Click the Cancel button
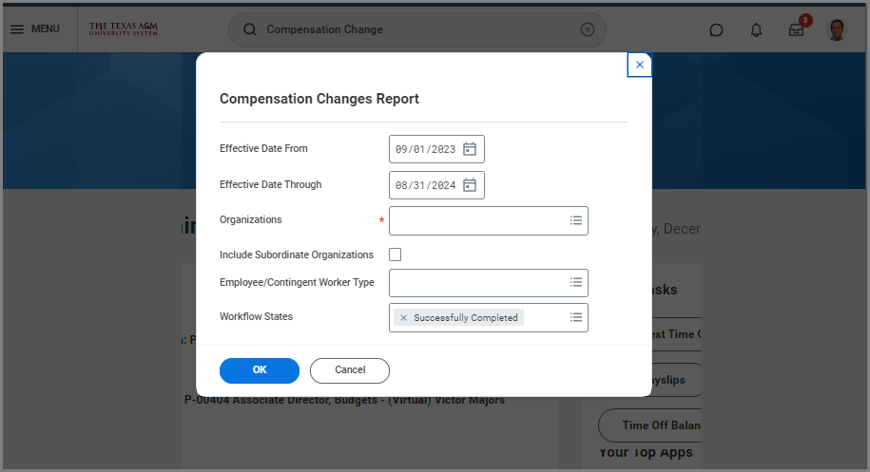Viewport: 870px width, 472px height. pos(350,370)
